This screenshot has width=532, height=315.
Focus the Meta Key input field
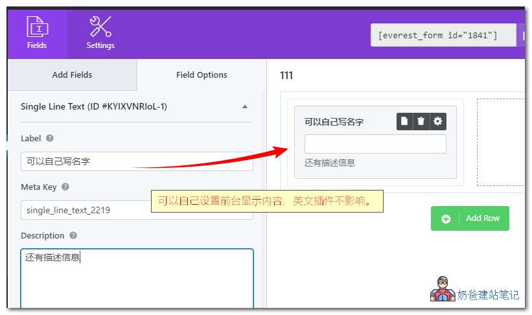pyautogui.click(x=137, y=210)
